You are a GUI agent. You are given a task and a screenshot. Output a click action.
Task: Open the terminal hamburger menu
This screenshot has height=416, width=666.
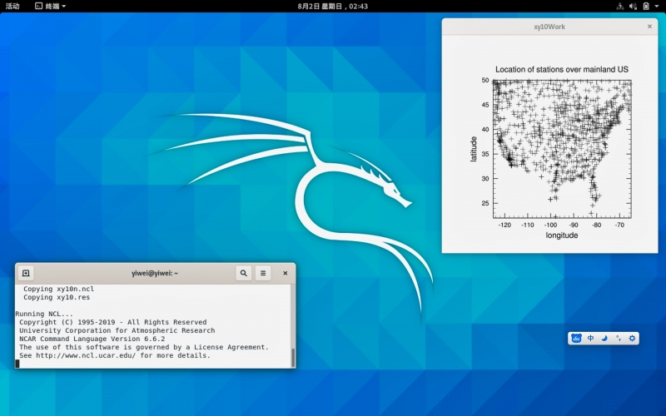point(263,273)
